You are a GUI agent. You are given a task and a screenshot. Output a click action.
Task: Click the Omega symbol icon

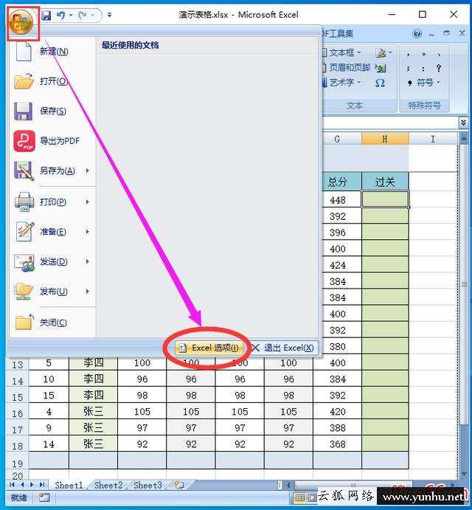click(380, 83)
